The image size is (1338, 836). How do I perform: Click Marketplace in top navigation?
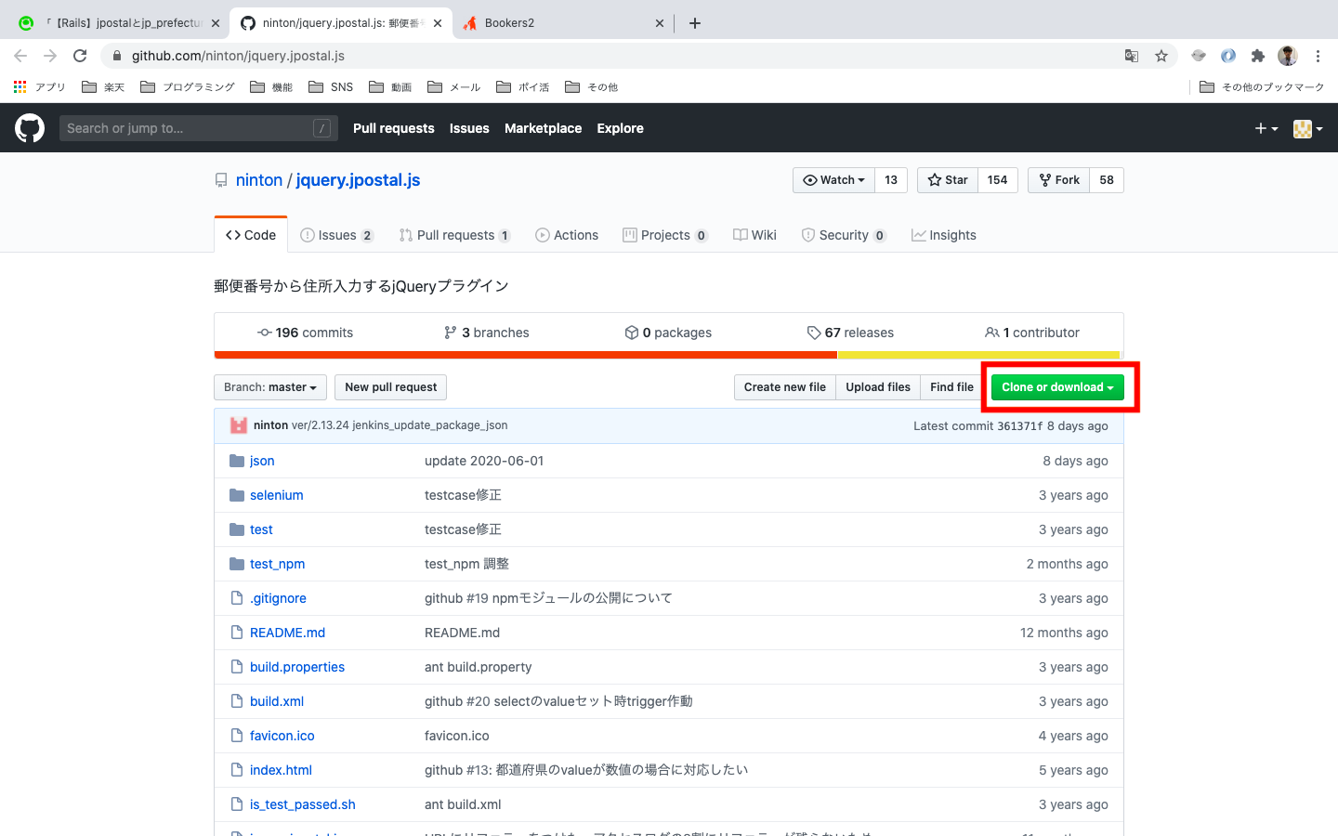[543, 128]
